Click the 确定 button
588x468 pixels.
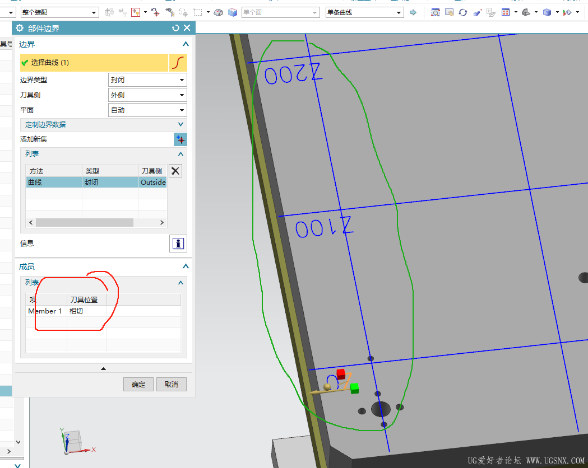[138, 385]
